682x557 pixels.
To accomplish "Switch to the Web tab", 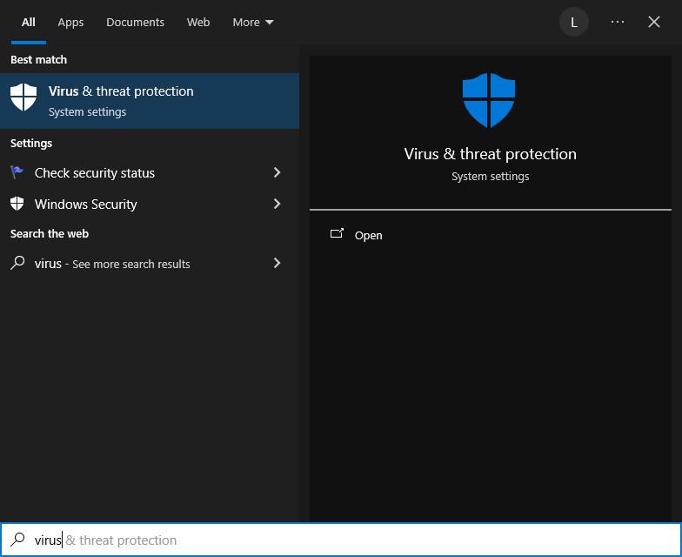I will pyautogui.click(x=198, y=23).
